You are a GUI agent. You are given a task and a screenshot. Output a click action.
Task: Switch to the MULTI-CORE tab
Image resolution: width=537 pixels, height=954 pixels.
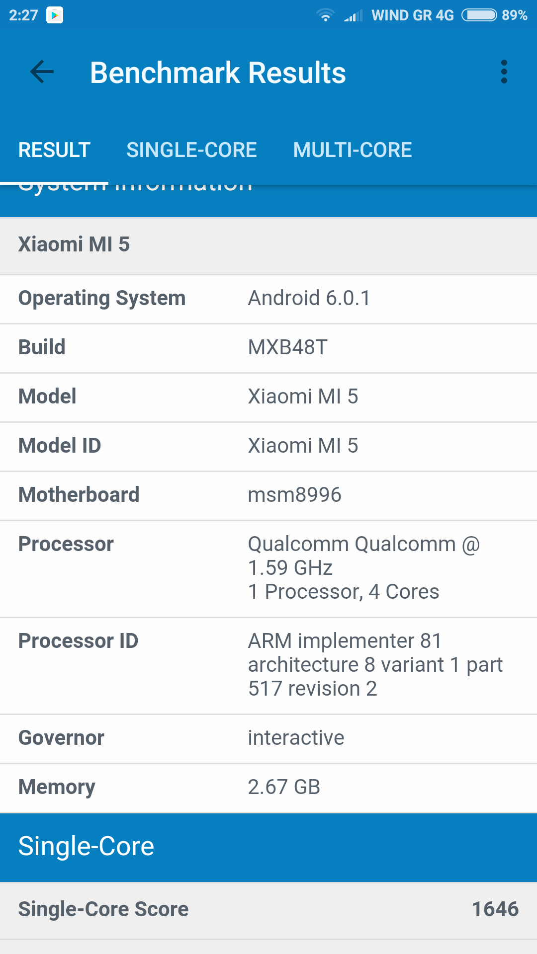click(353, 150)
